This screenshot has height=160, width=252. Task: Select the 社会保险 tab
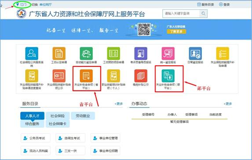tap(58, 116)
